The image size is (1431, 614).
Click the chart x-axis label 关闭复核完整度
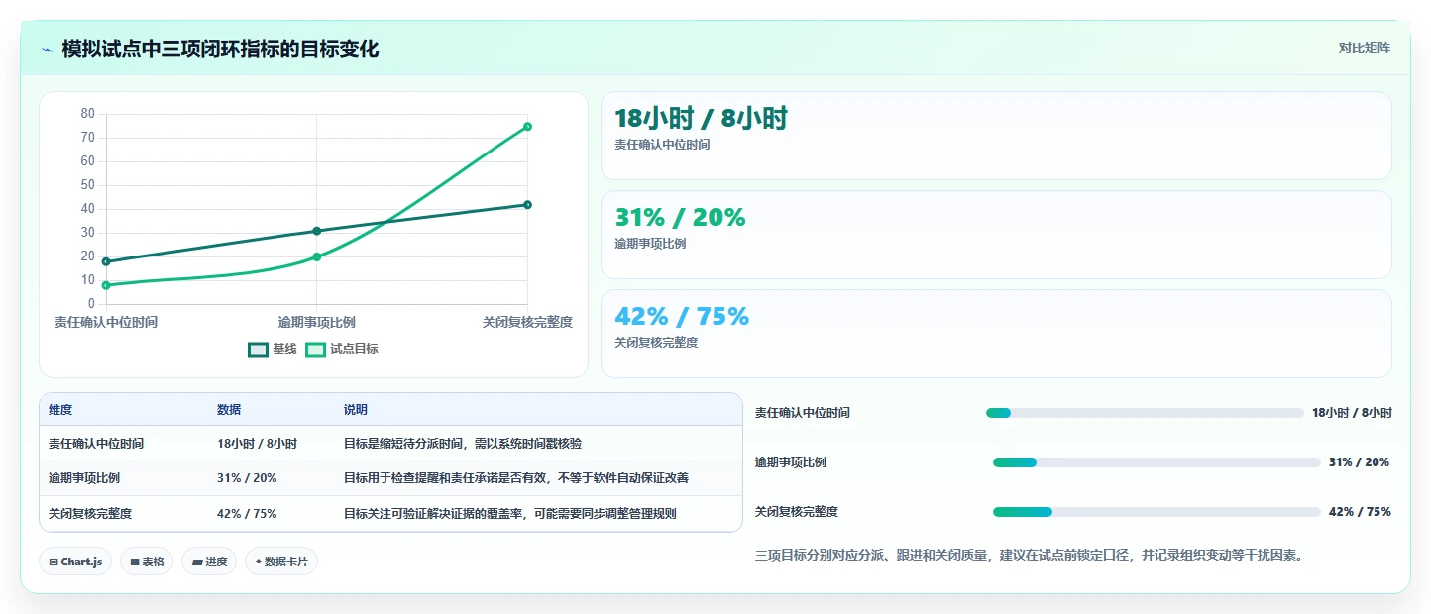click(527, 322)
